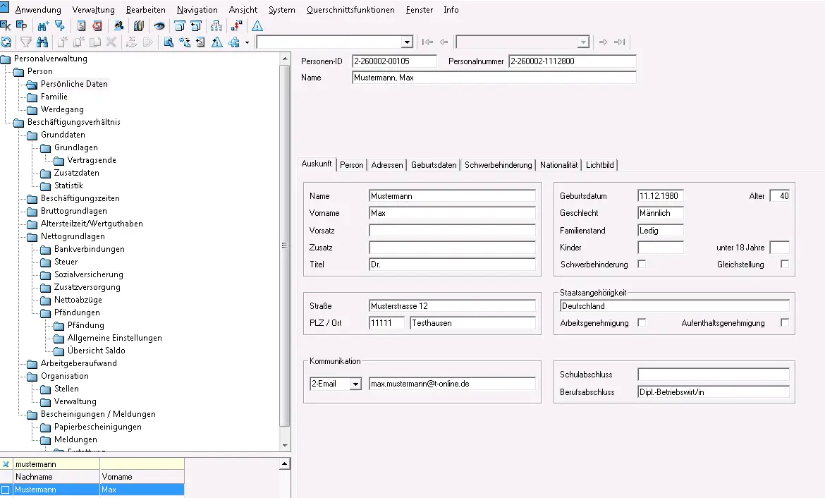825x498 pixels.
Task: Click the tree panel vertical scrollbar
Action: [285, 247]
